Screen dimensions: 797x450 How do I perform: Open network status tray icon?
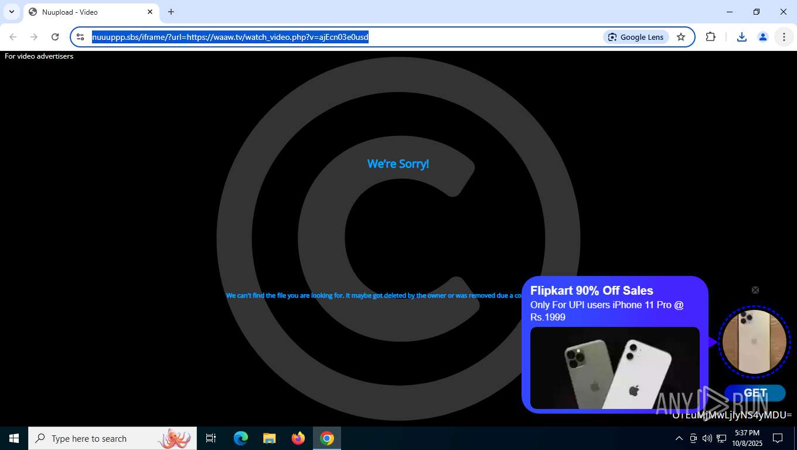(x=721, y=438)
